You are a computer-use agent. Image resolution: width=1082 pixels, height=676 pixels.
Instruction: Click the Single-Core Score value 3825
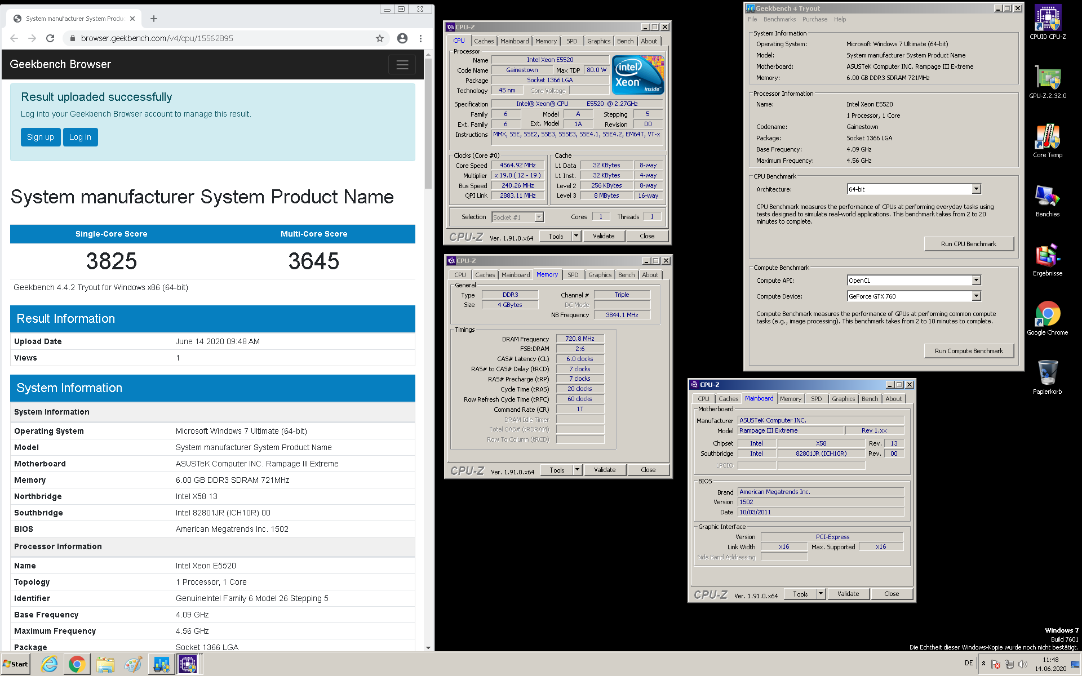pyautogui.click(x=112, y=261)
